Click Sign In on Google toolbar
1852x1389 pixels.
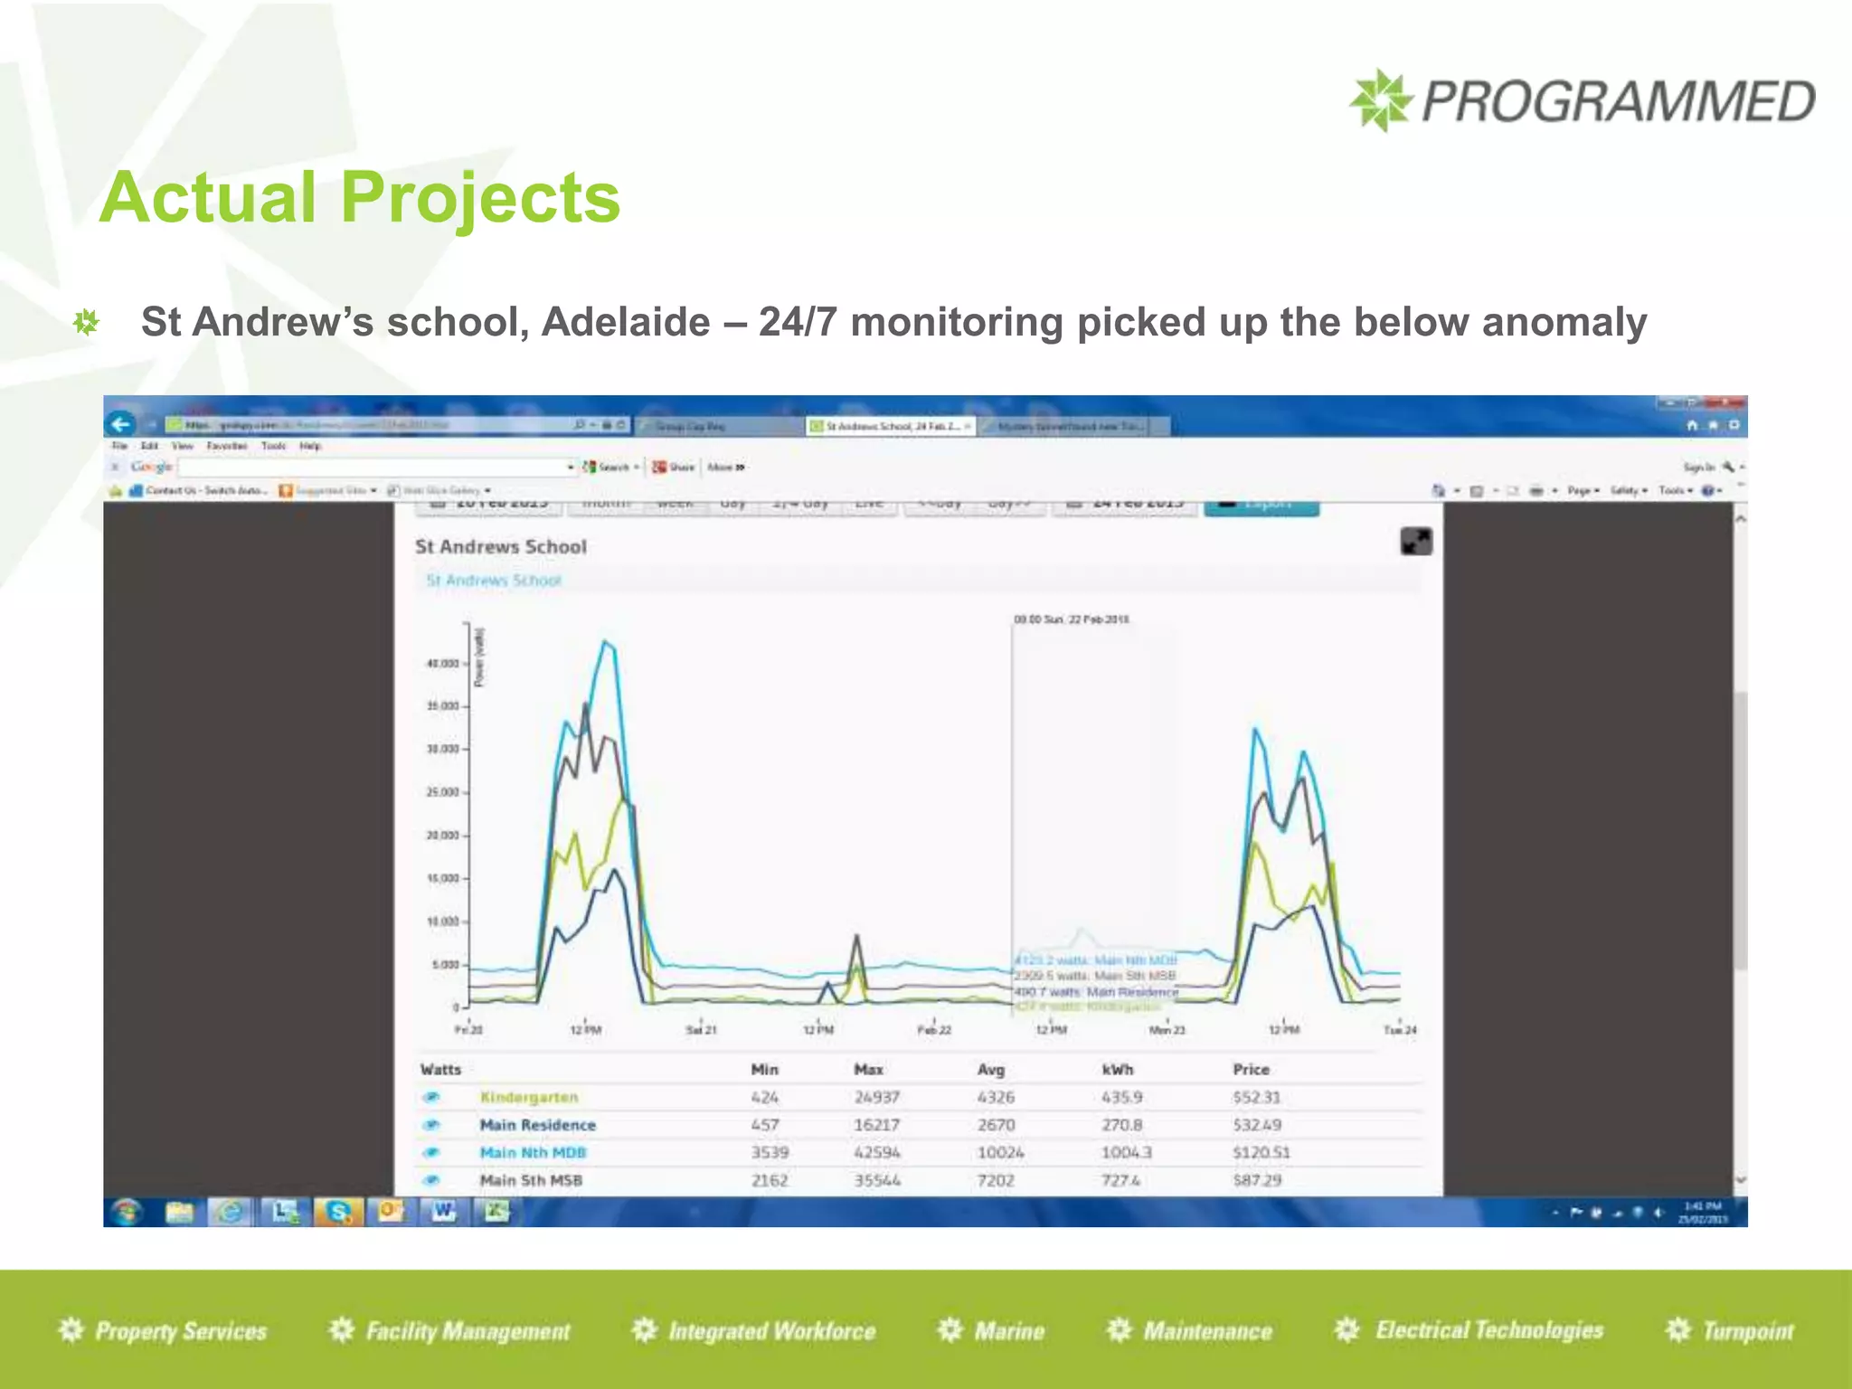point(1697,468)
